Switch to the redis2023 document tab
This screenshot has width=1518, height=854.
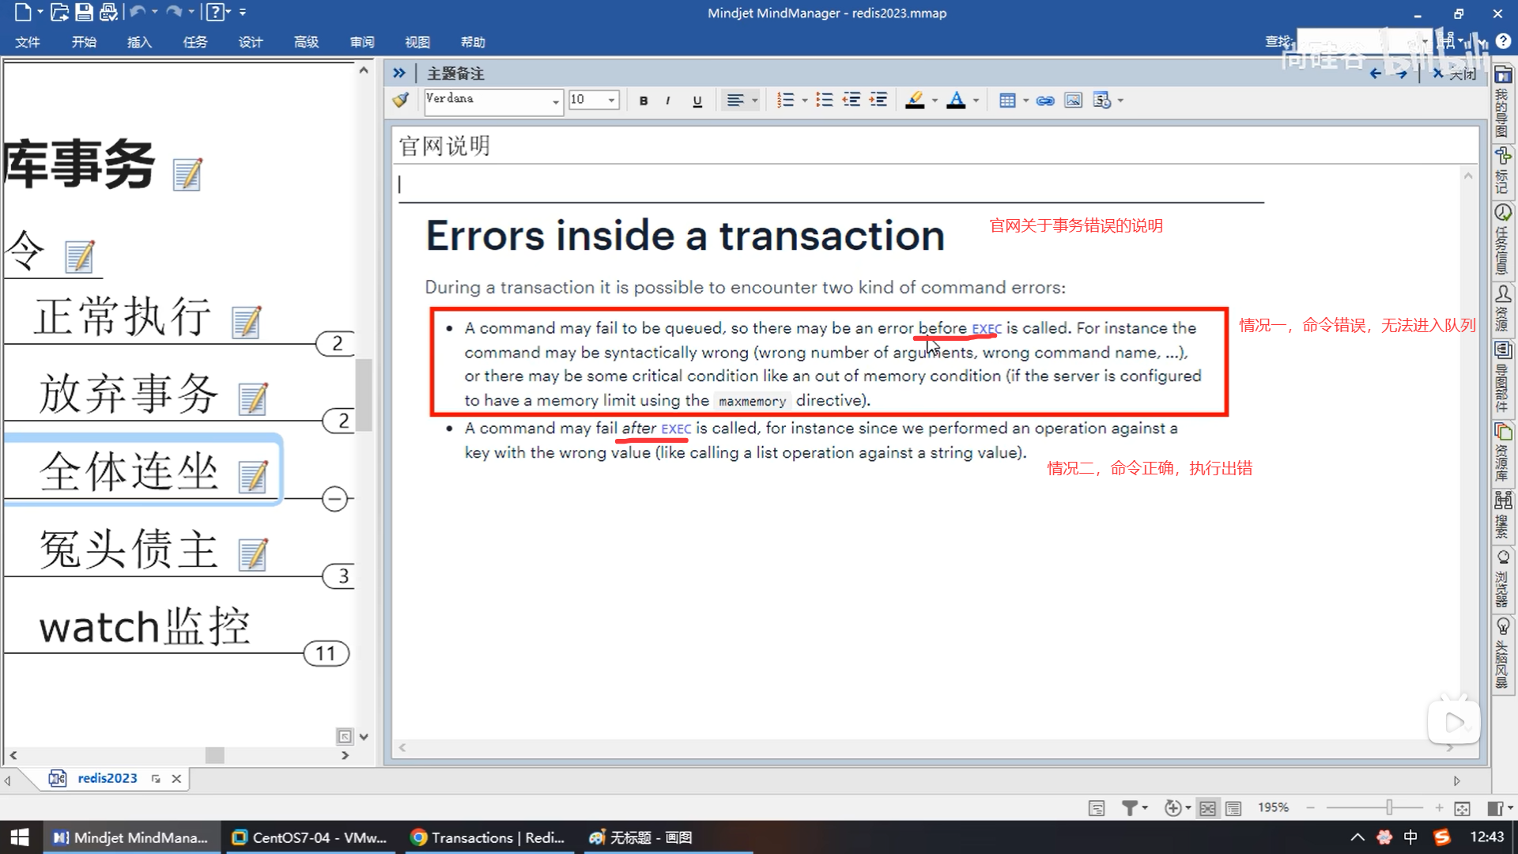[107, 778]
